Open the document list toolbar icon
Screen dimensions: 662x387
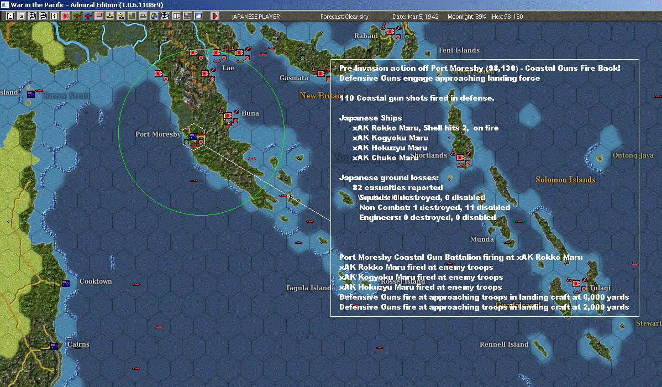(22, 16)
